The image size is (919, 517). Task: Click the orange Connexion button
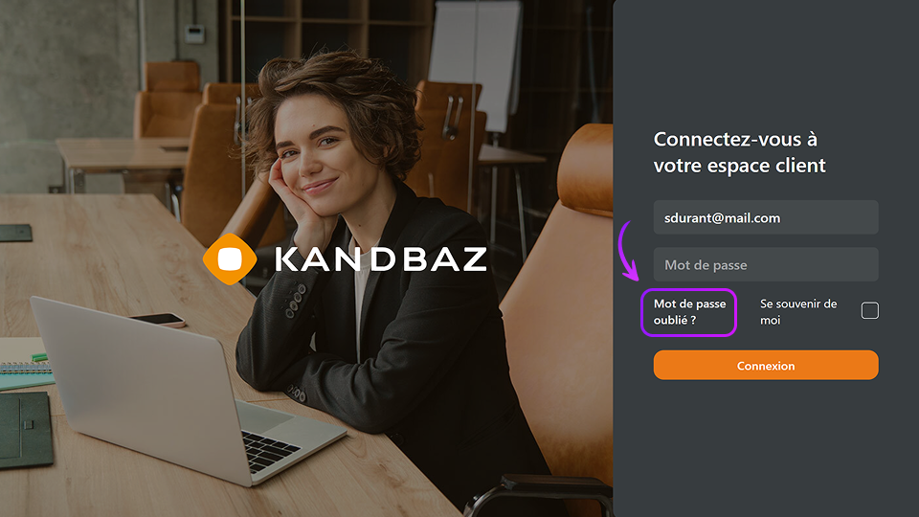click(766, 365)
